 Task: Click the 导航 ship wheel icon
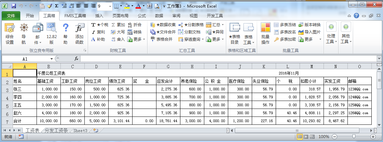pyautogui.click(x=24, y=34)
